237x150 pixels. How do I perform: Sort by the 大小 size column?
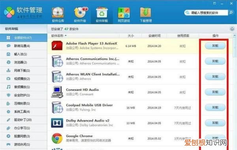pyautogui.click(x=131, y=36)
